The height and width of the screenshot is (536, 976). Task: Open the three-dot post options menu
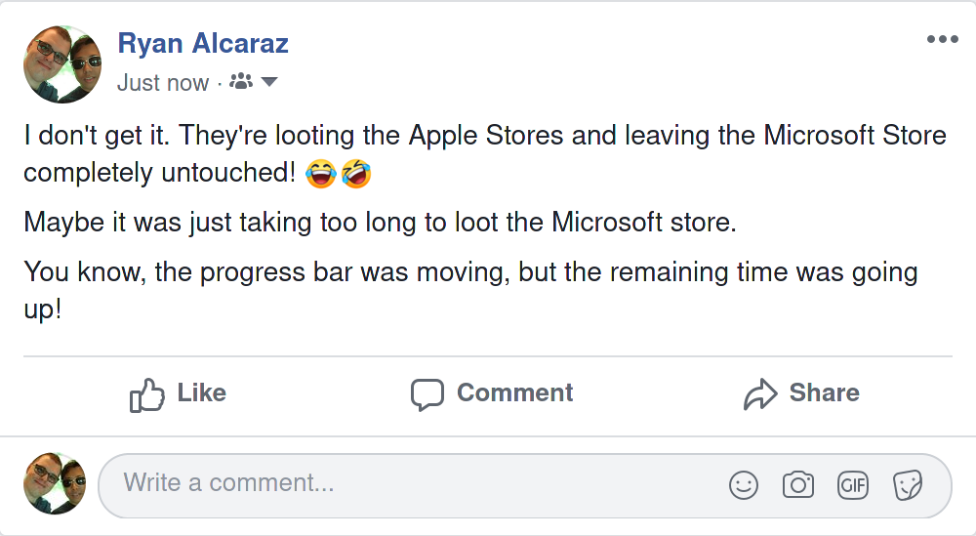click(942, 39)
